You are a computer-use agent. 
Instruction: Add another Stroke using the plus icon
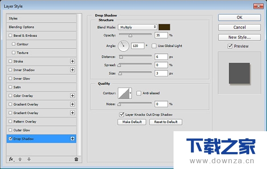[x=73, y=61]
